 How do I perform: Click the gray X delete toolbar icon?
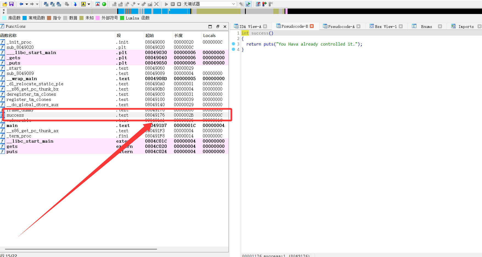click(x=156, y=4)
